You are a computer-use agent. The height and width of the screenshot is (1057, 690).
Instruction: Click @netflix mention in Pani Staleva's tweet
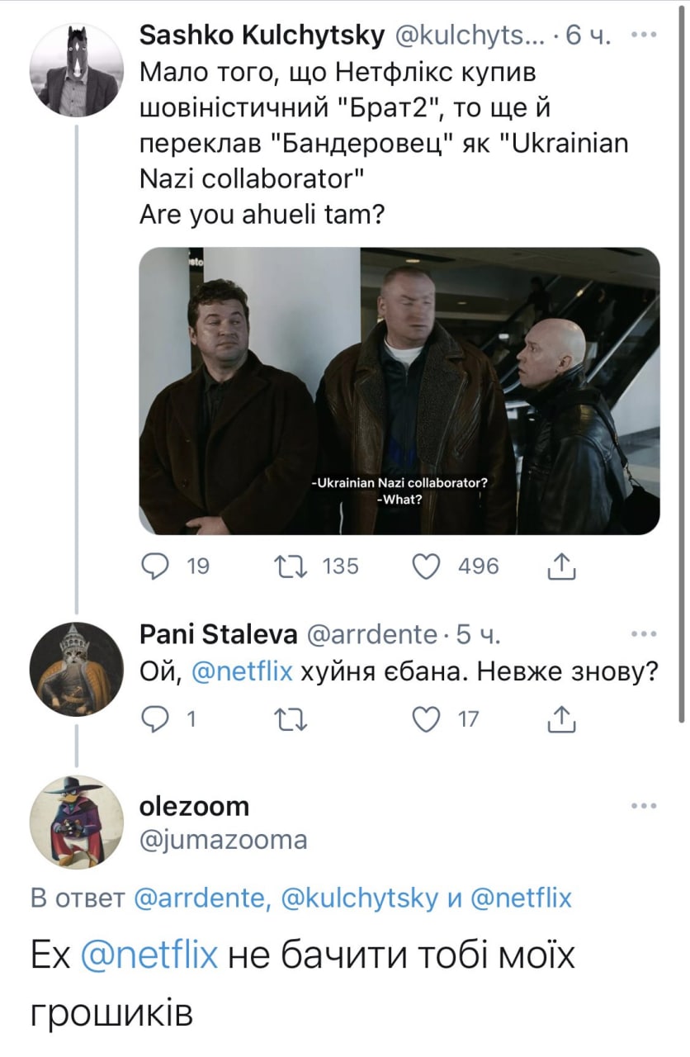(x=241, y=672)
